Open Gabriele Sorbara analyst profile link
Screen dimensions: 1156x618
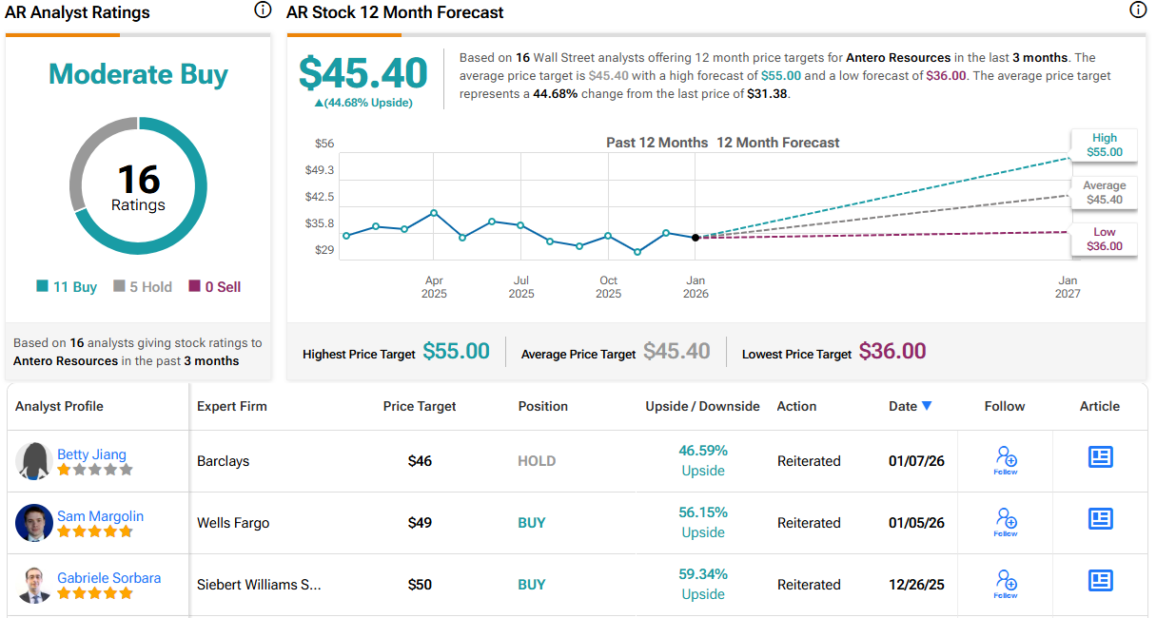coord(108,578)
